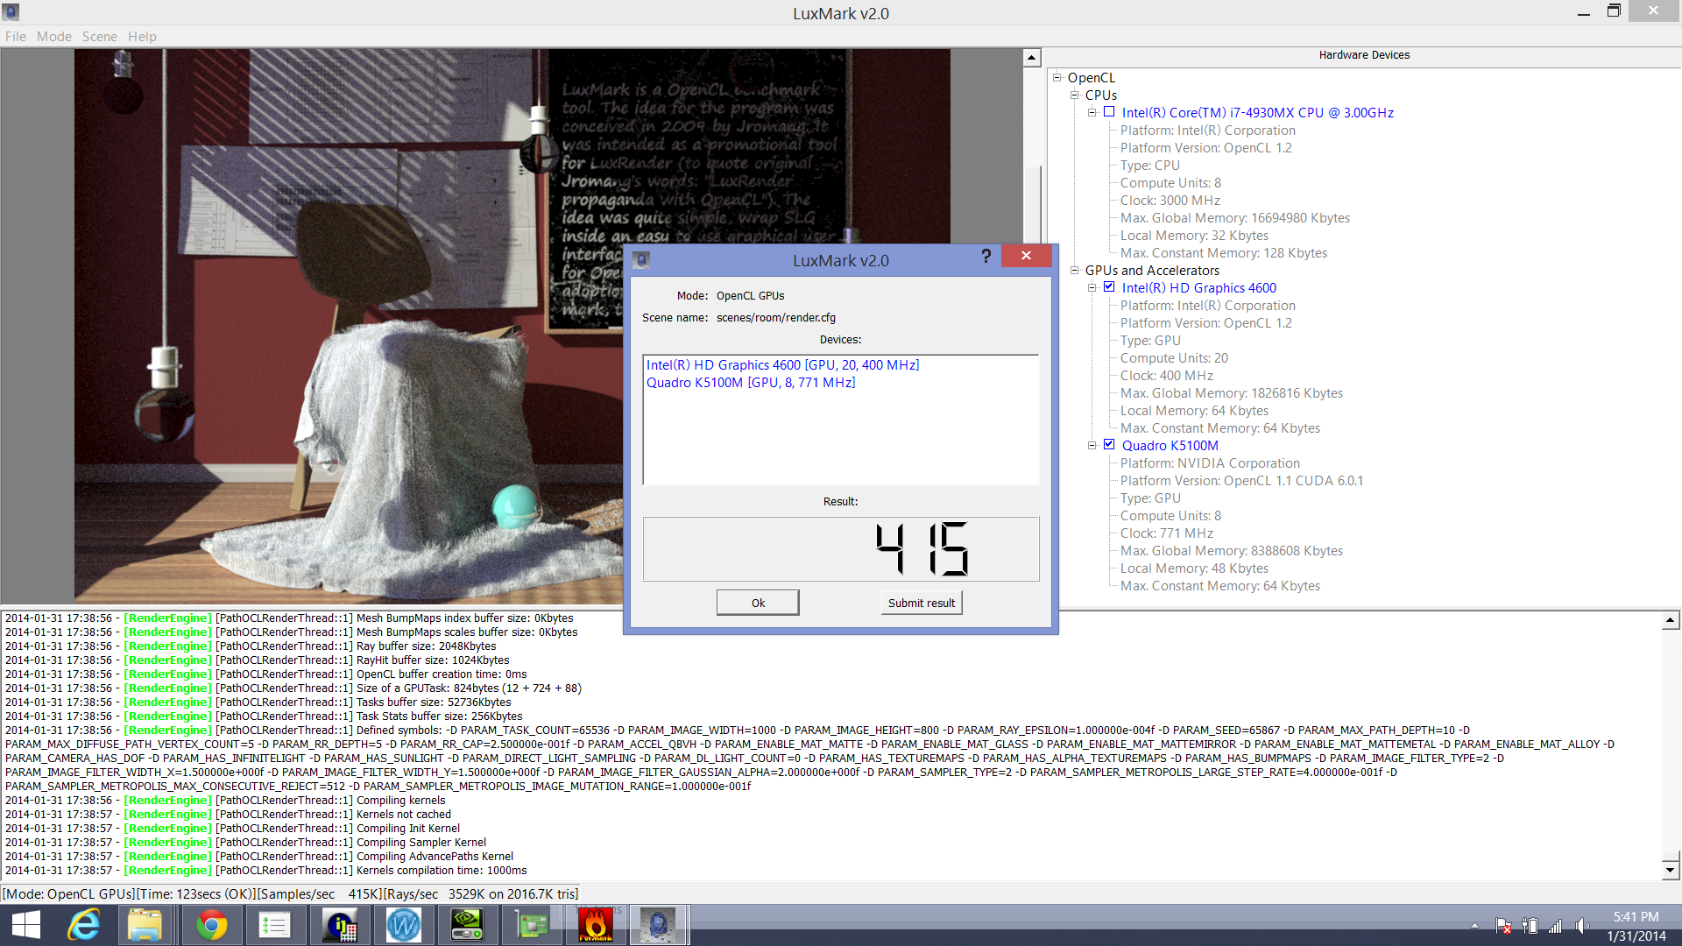Click up arrow of render view scrollbar
1682x946 pixels.
click(x=1032, y=58)
